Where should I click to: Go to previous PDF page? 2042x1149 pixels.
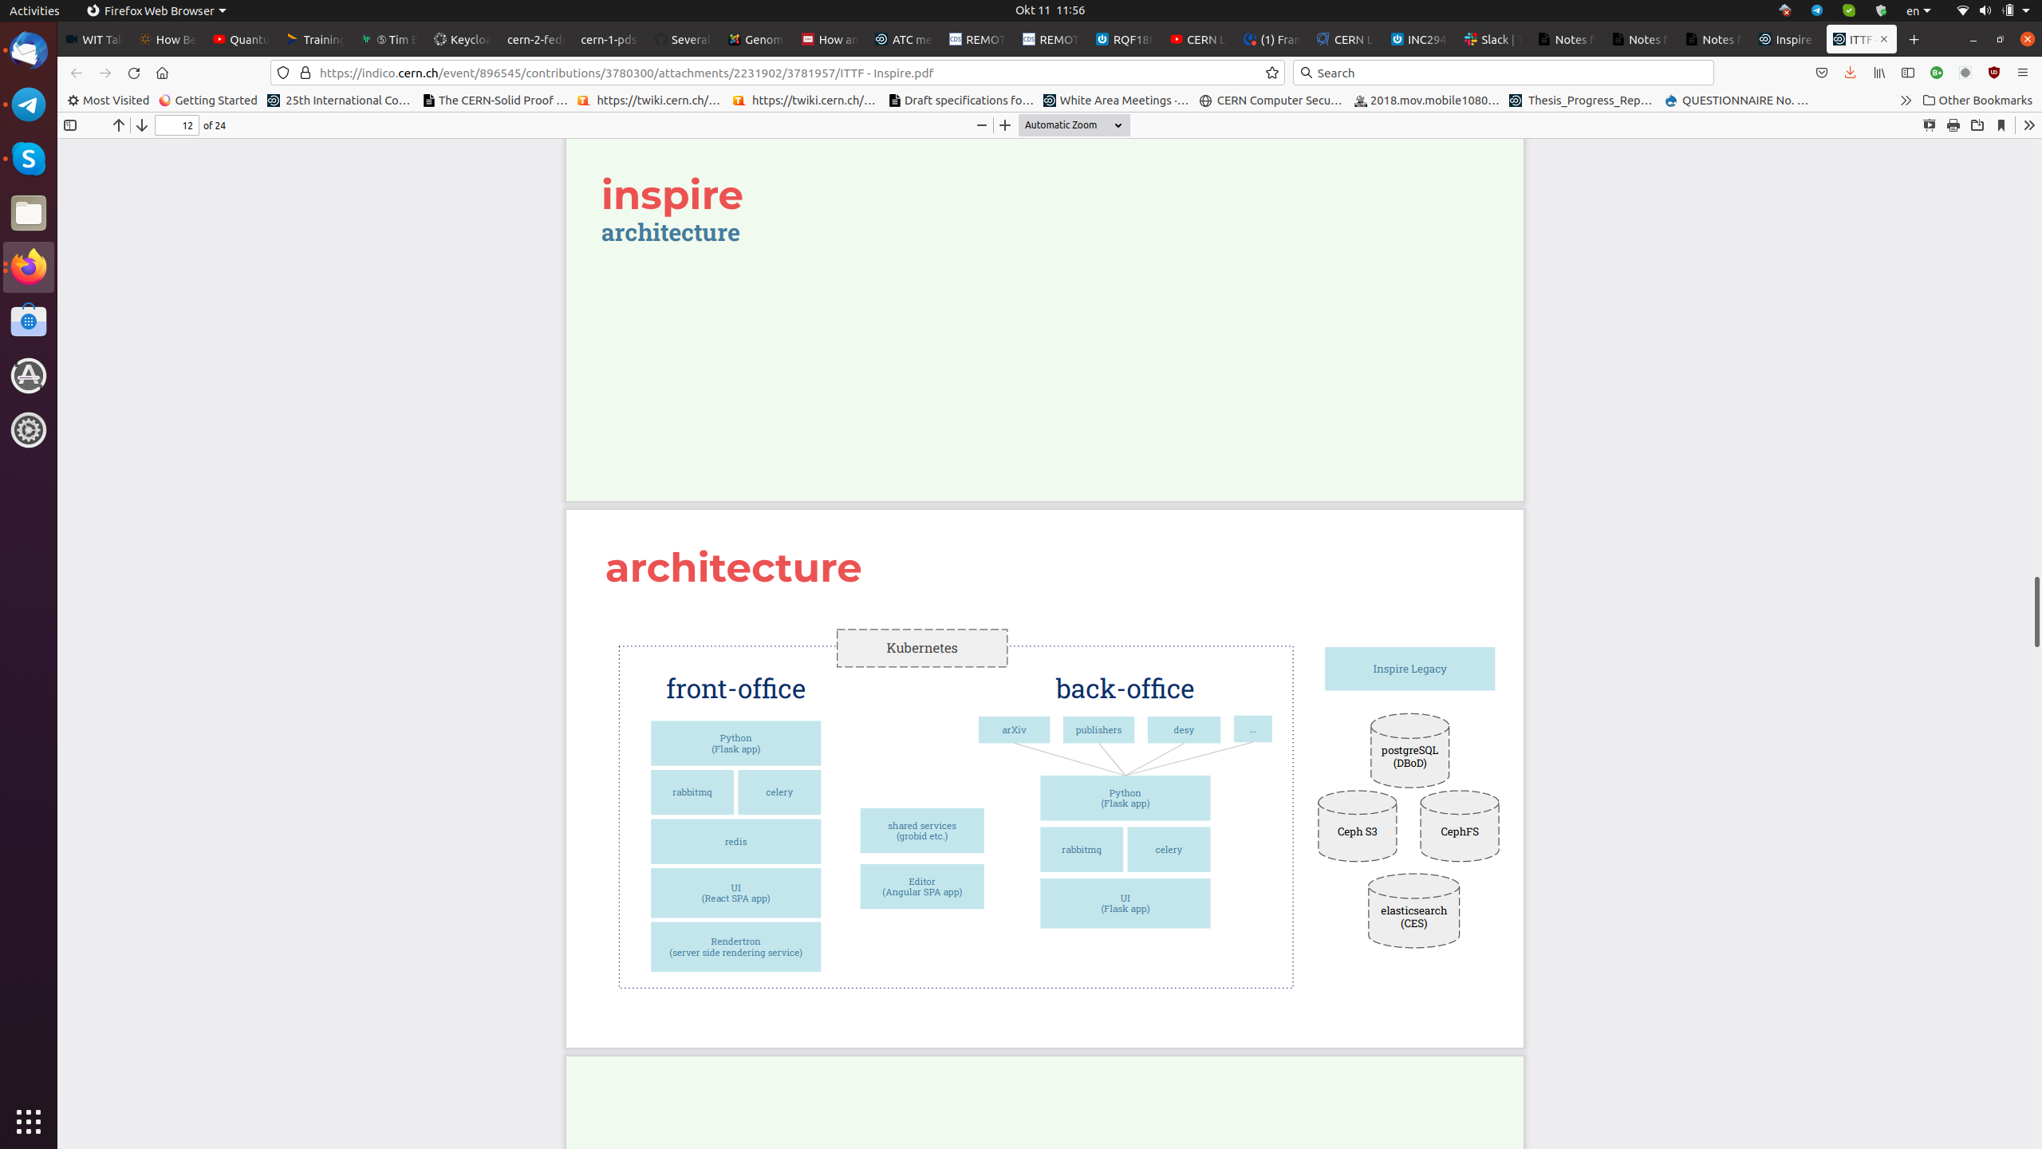tap(118, 125)
